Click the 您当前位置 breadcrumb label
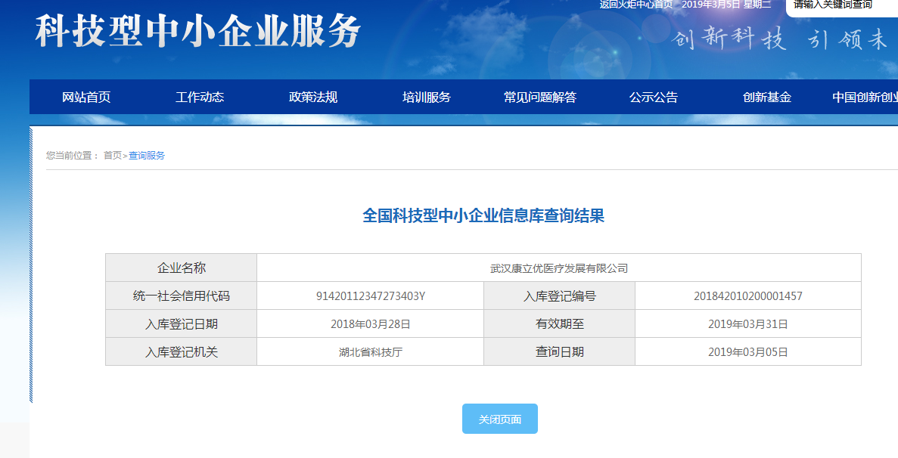This screenshot has height=458, width=898. [72, 156]
